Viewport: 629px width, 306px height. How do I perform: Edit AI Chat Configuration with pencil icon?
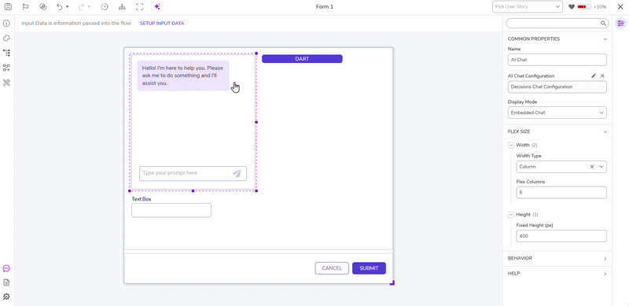point(594,76)
